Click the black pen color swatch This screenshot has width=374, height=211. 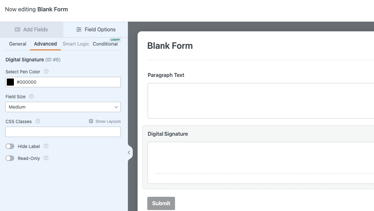click(x=10, y=82)
